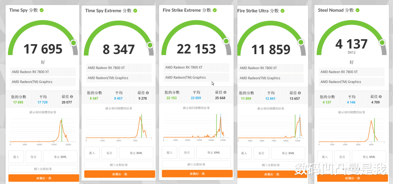Click the Time Spy gauge end knob
The image size is (393, 184).
point(74,43)
